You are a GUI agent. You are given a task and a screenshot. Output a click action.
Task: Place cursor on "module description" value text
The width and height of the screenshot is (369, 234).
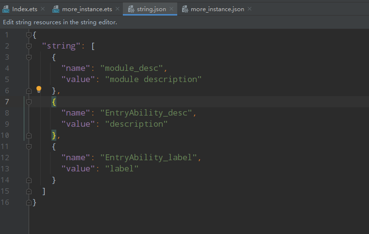pos(153,79)
